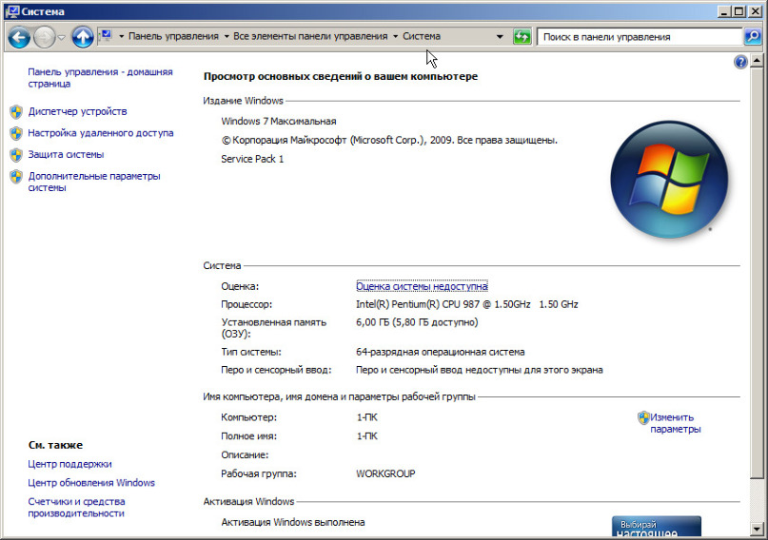Viewport: 768px width, 540px height.
Task: Click the Back navigation arrow button
Action: pos(19,37)
